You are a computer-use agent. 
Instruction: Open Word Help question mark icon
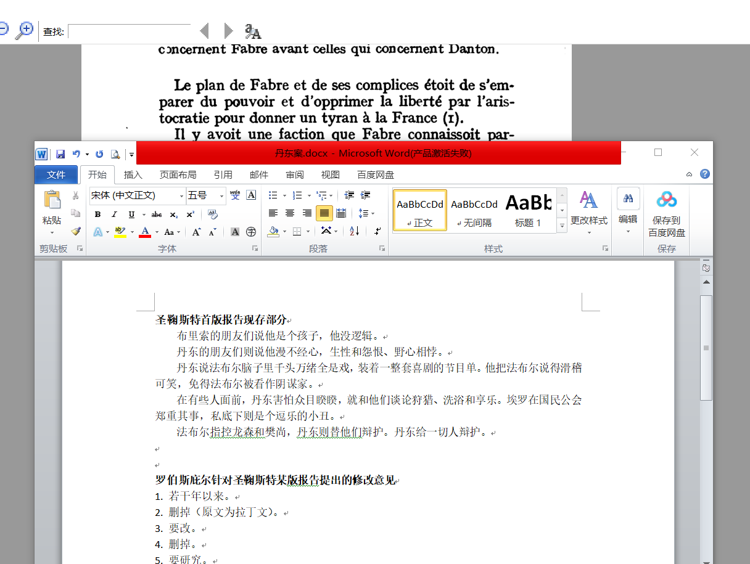[705, 174]
